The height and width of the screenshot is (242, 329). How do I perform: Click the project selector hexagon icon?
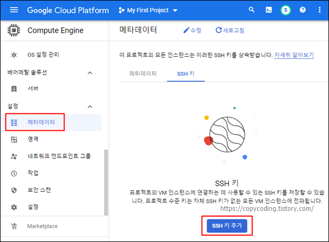coord(121,10)
